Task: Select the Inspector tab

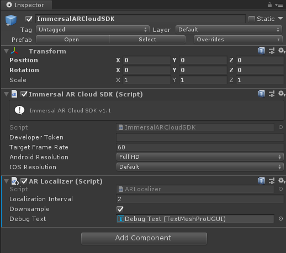Action: pyautogui.click(x=27, y=5)
